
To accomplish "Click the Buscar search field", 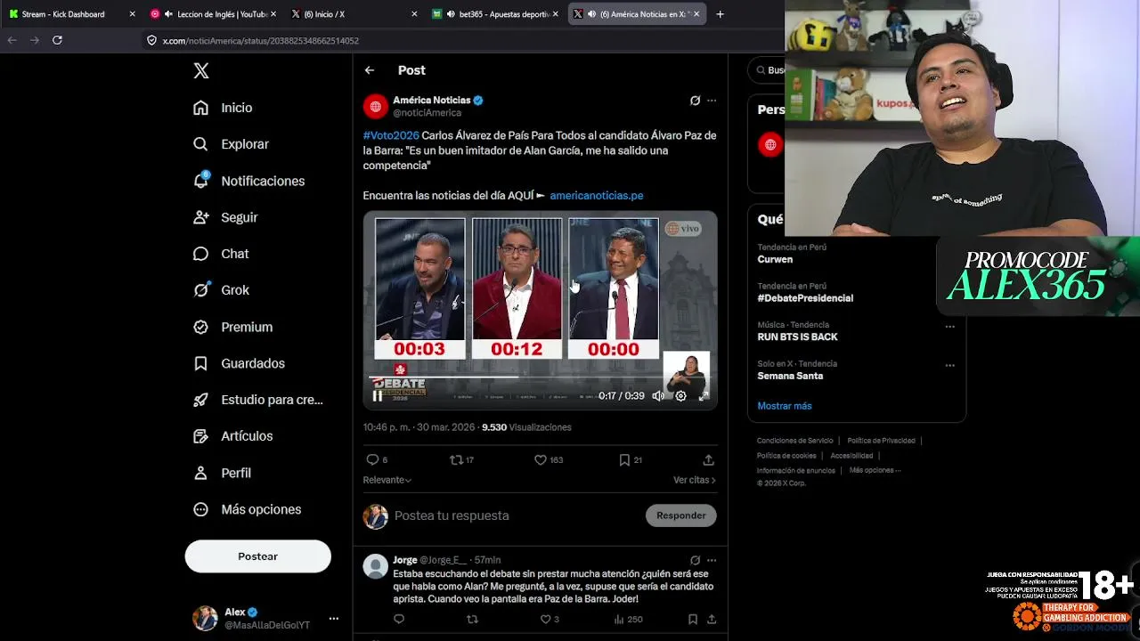I will point(769,70).
